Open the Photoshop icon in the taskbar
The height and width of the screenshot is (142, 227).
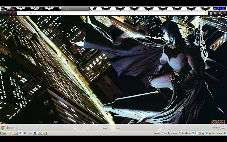[x=35, y=133]
